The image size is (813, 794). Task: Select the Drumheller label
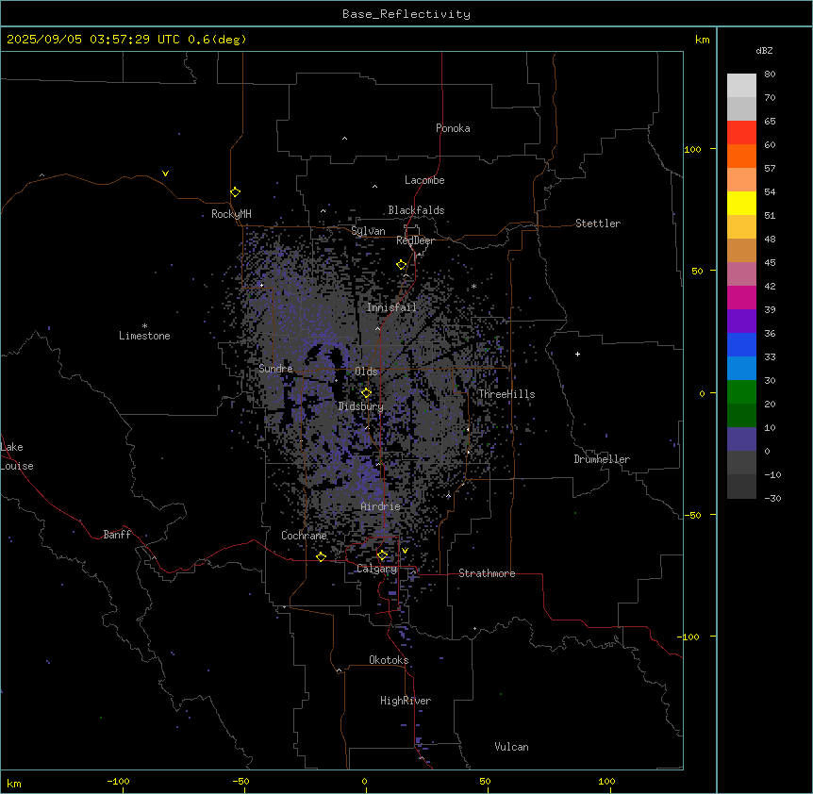point(602,459)
